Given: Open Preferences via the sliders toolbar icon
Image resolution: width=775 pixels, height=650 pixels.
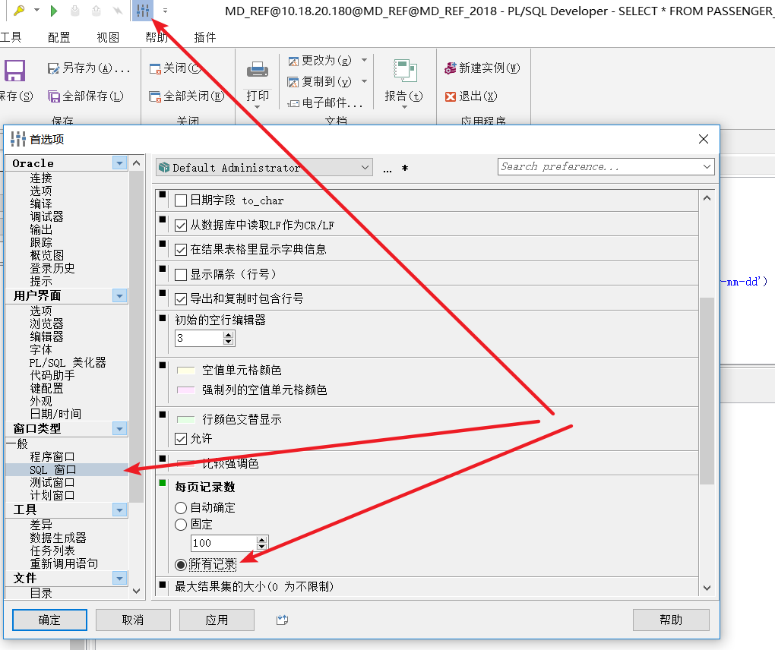Looking at the screenshot, I should (143, 11).
